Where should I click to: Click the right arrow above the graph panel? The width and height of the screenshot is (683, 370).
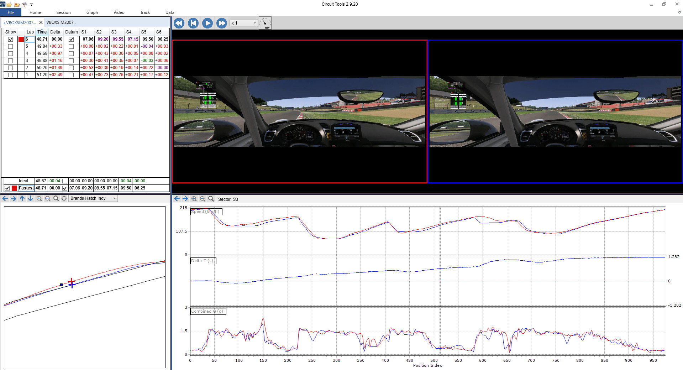[185, 199]
